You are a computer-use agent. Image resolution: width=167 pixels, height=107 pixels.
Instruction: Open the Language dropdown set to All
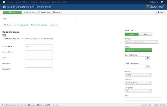coord(138,91)
